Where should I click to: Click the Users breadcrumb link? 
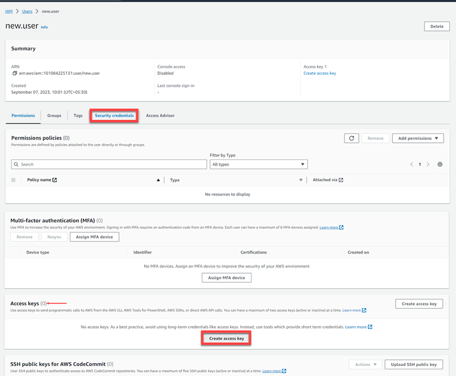[x=27, y=11]
